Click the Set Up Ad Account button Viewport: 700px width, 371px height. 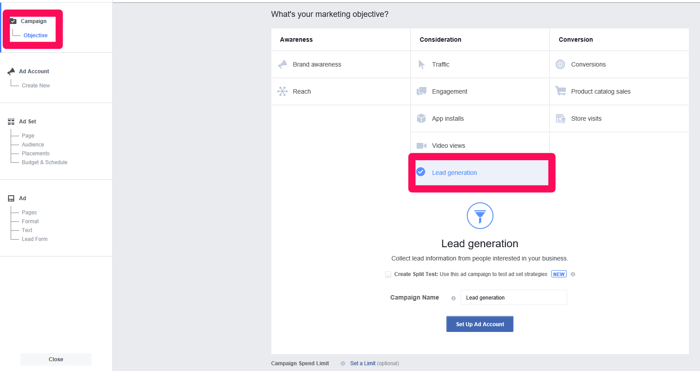point(480,324)
